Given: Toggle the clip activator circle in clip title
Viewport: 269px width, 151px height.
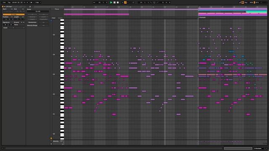Looking at the screenshot, I should click(x=3, y=7).
